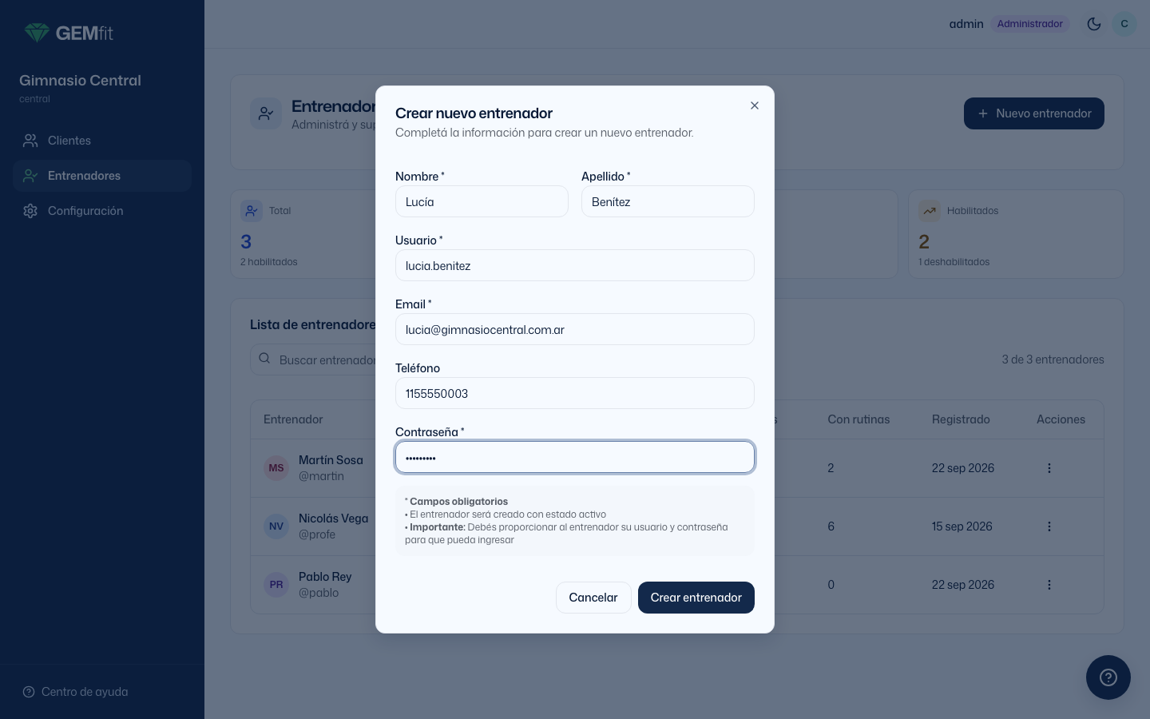Open the user avatar C menu
The height and width of the screenshot is (719, 1150).
[1124, 24]
